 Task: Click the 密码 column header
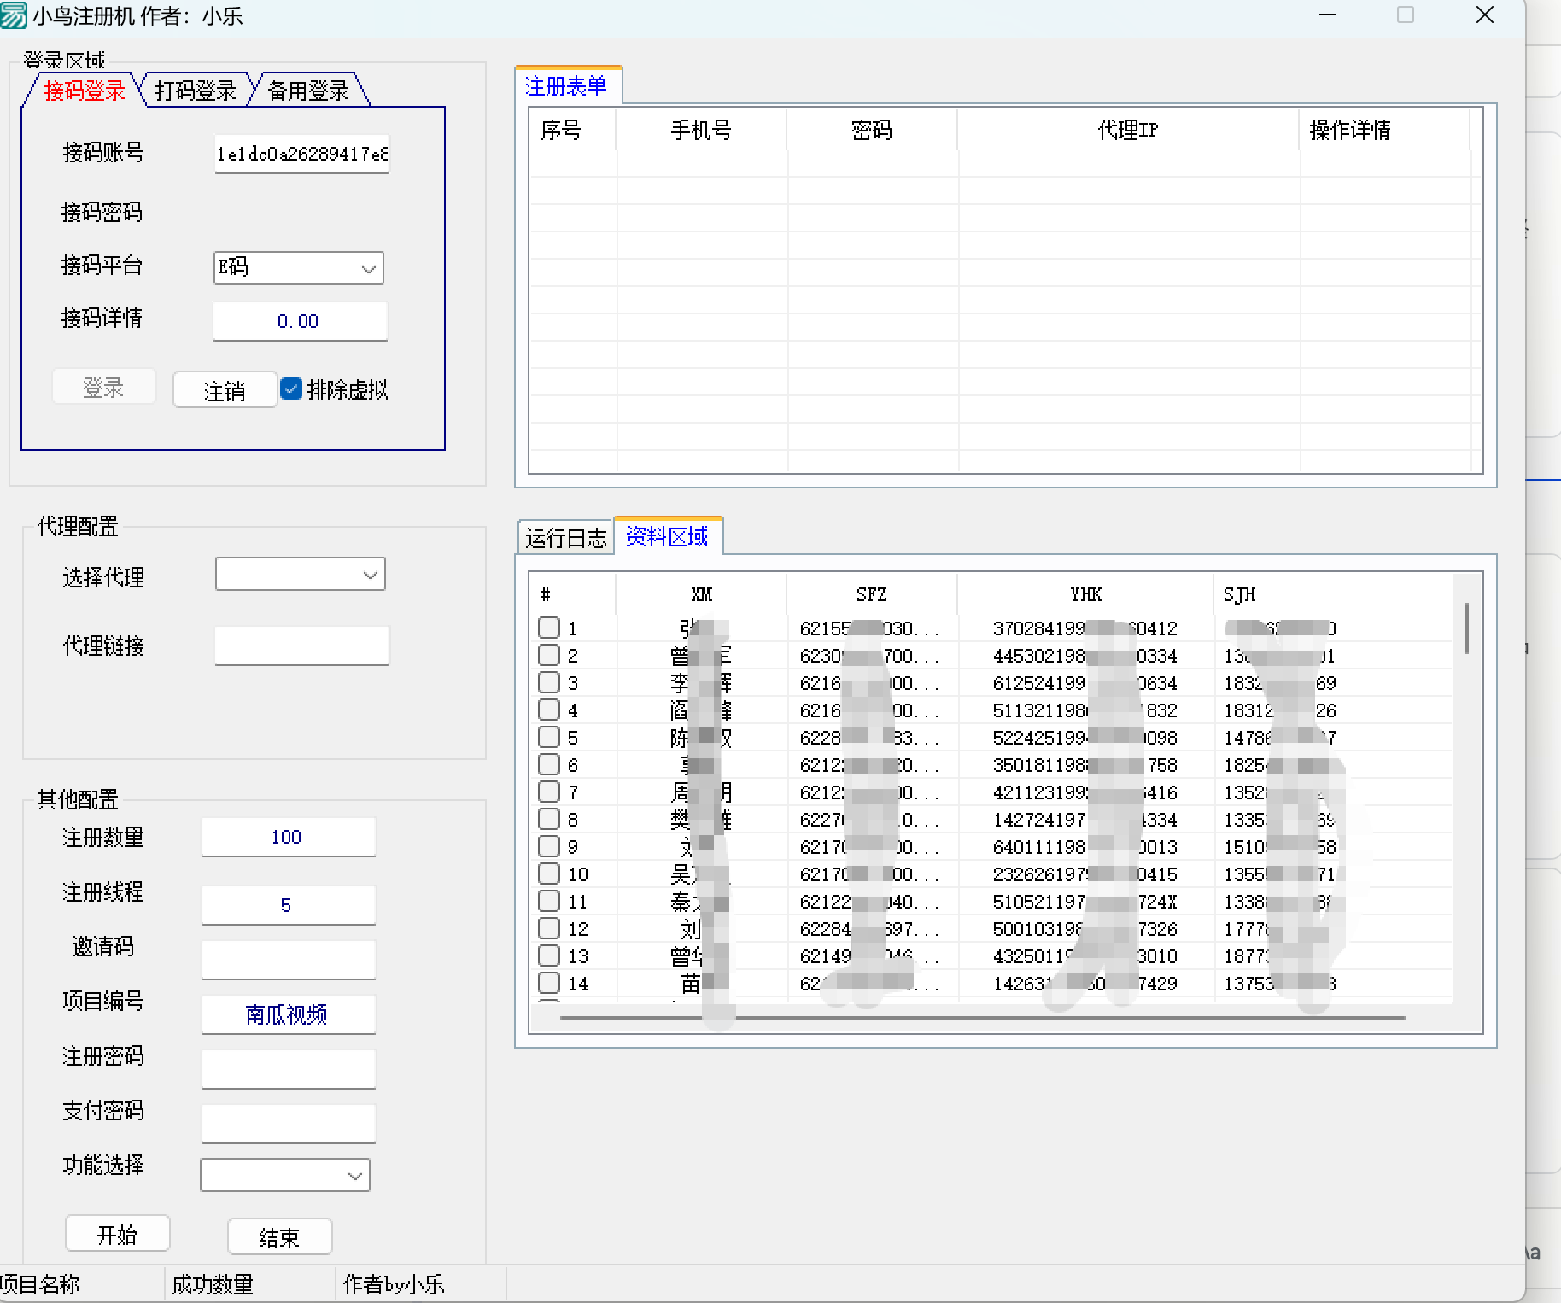(872, 131)
